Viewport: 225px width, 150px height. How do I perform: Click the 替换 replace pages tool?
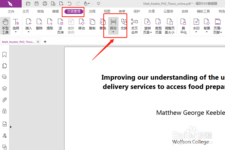103,24
